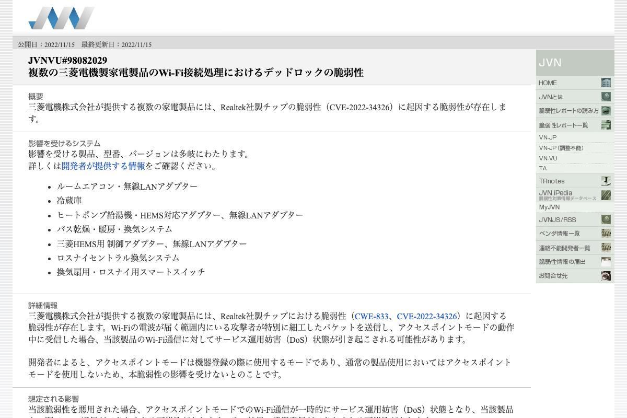Click the 概要 section heading

click(x=36, y=96)
